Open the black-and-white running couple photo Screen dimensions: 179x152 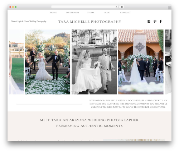click(x=94, y=62)
